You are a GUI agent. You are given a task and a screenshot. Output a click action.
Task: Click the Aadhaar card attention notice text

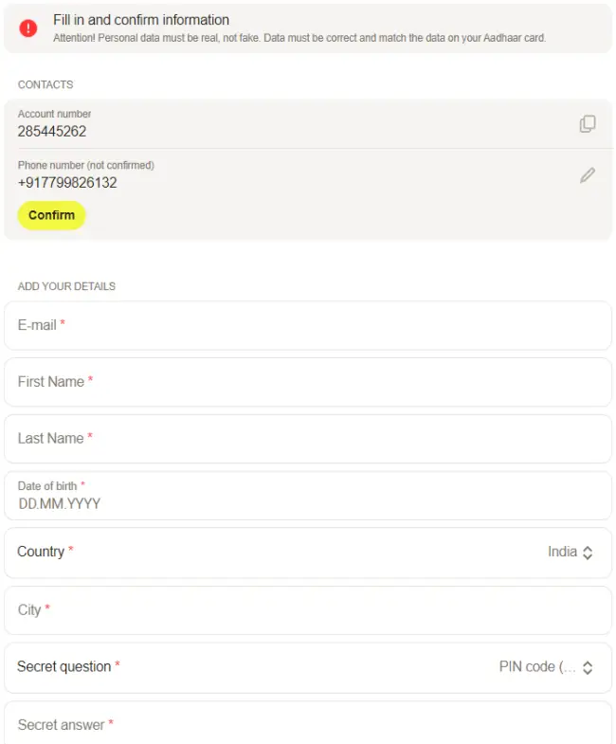coord(299,39)
